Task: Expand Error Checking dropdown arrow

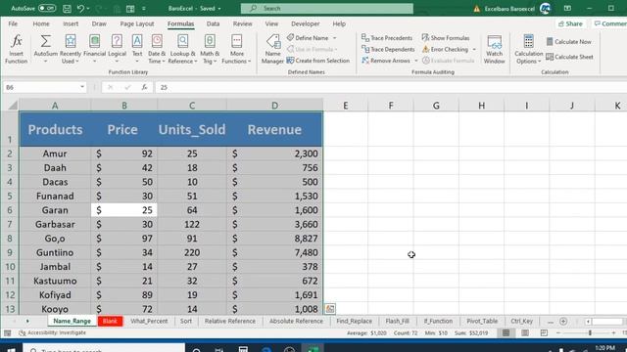Action: click(x=474, y=50)
